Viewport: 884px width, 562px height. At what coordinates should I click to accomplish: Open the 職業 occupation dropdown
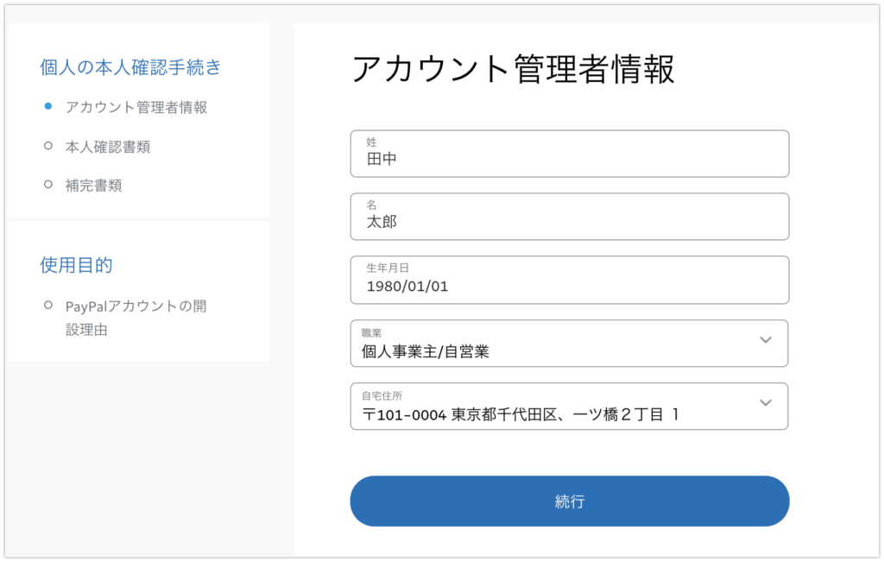[x=570, y=344]
